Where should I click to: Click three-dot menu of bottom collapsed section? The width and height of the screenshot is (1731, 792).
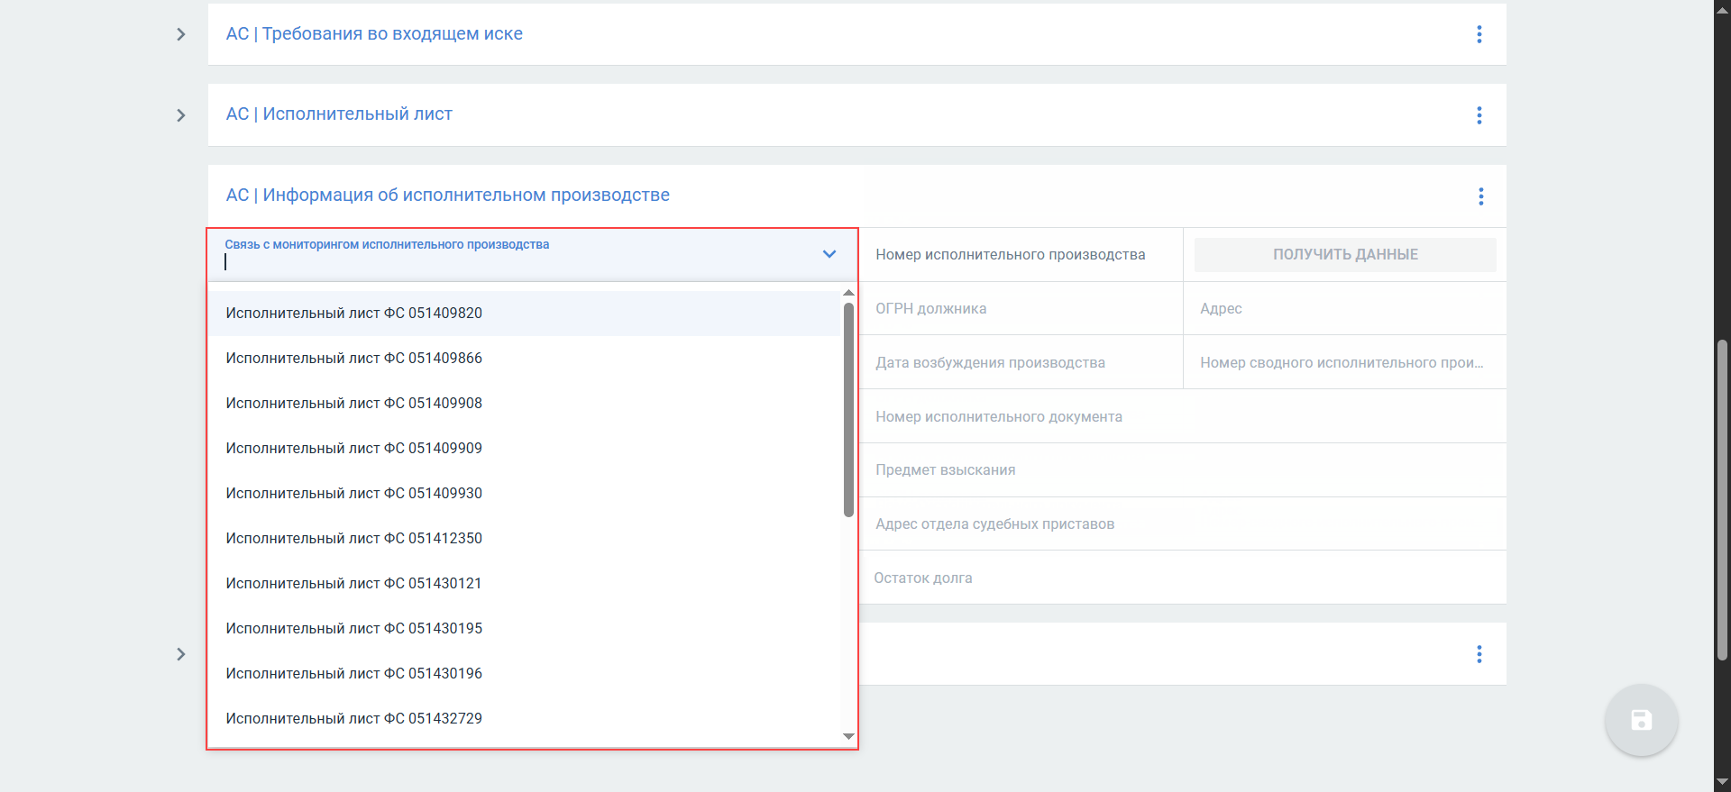pos(1479,654)
